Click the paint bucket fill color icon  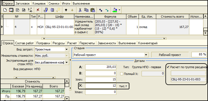[115, 10]
